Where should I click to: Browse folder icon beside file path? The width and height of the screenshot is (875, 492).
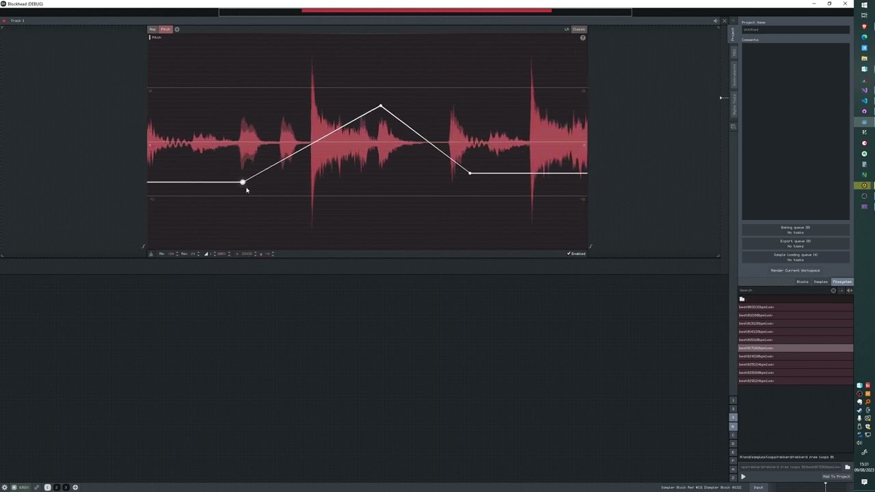point(848,467)
